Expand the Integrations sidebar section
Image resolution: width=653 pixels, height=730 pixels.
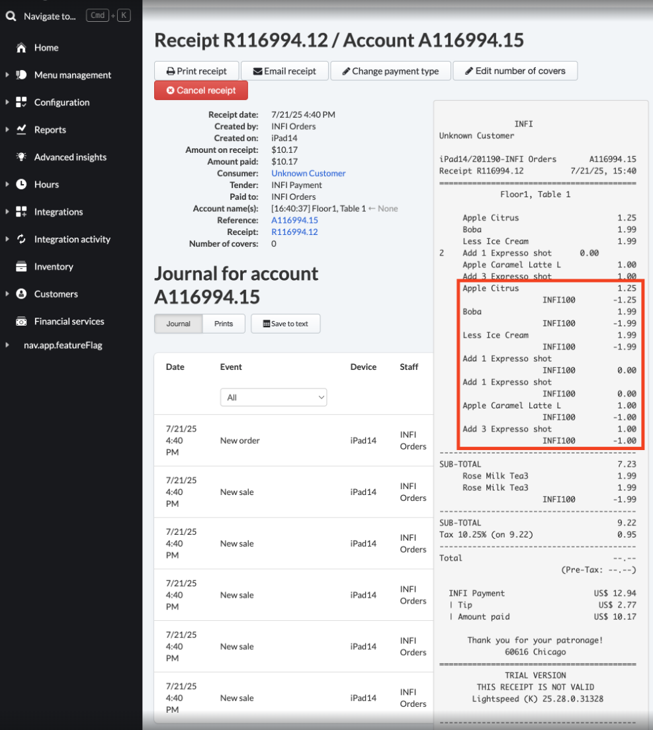pyautogui.click(x=7, y=212)
